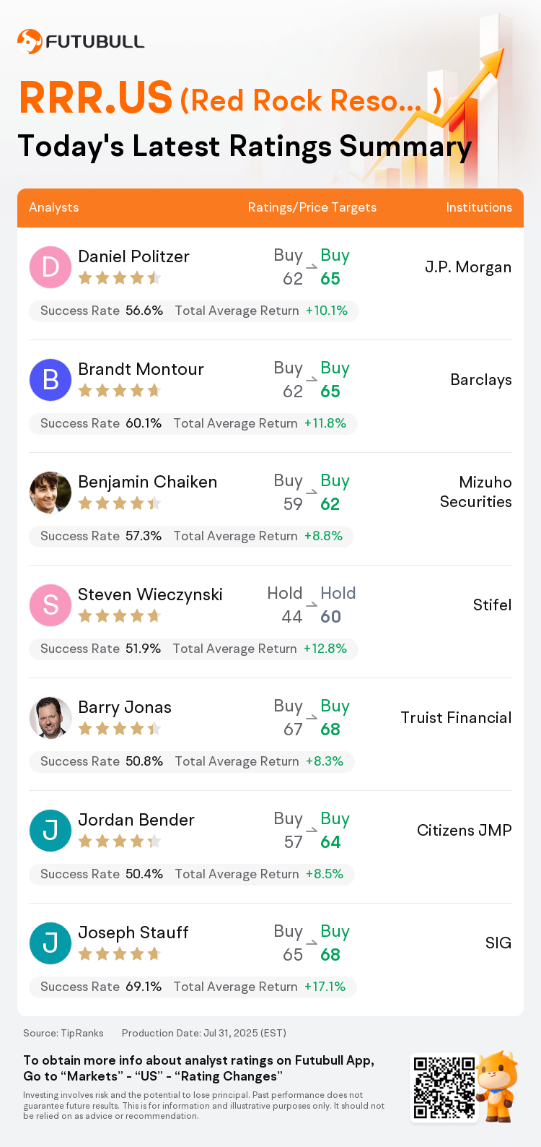Viewport: 541px width, 1147px height.
Task: Select the Analysts column header
Action: pos(54,207)
